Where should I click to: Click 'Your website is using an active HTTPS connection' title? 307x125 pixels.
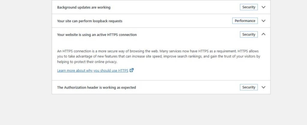[97, 35]
